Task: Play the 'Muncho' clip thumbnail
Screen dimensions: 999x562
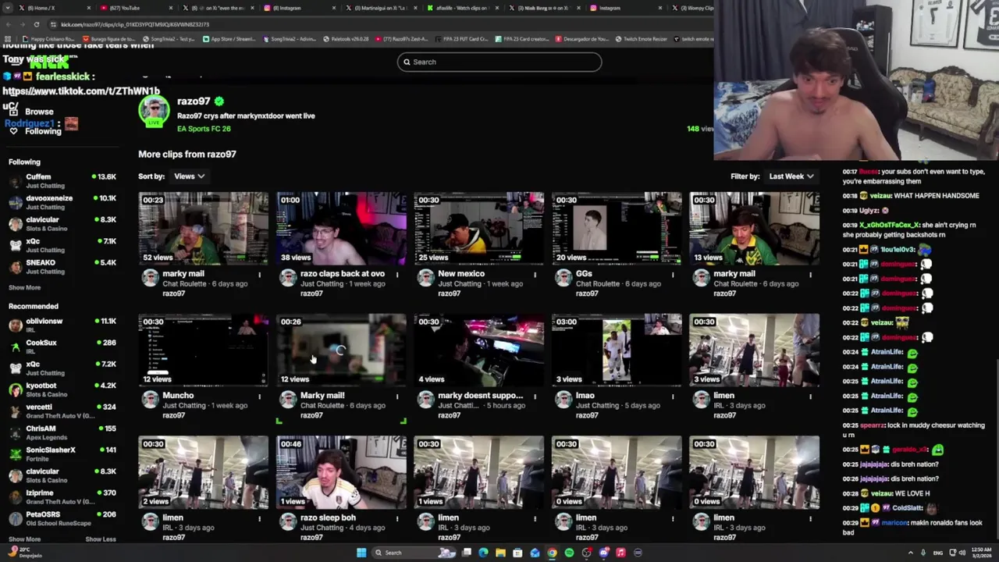Action: (x=203, y=350)
